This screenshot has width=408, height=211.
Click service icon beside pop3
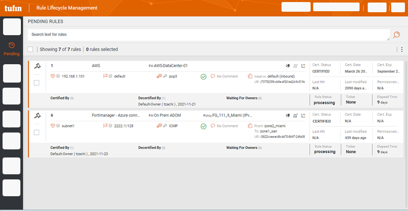coord(159,76)
